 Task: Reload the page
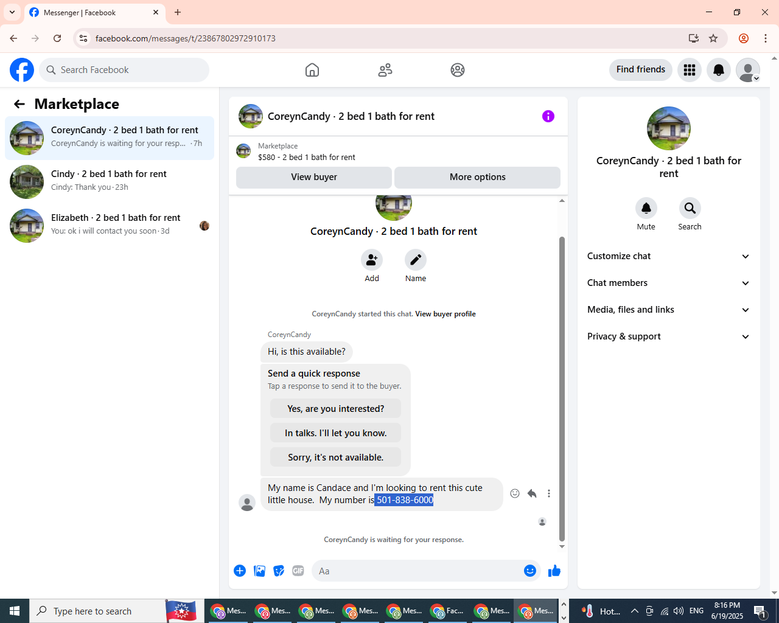coord(57,38)
